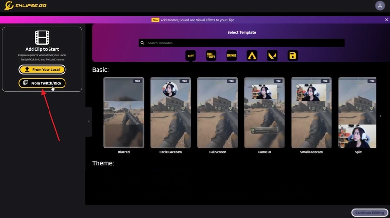Screen dimensions: 390x218
Task: Select the Apex Legends template category
Action: coord(252,55)
